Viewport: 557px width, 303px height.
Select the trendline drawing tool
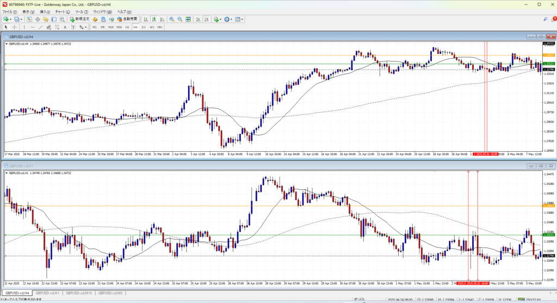(x=41, y=27)
